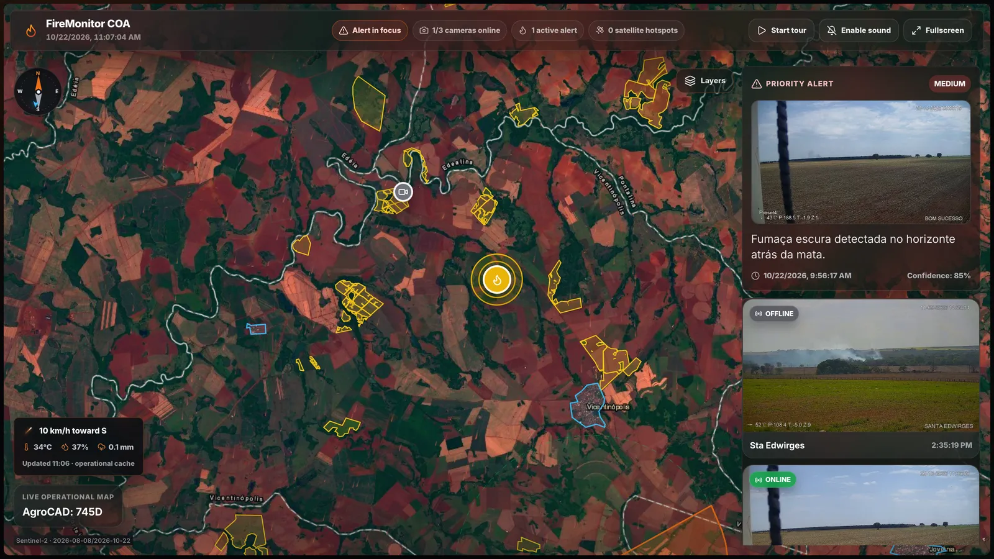Click the Sentinel-2 imagery date caption
This screenshot has width=994, height=559.
pos(73,541)
